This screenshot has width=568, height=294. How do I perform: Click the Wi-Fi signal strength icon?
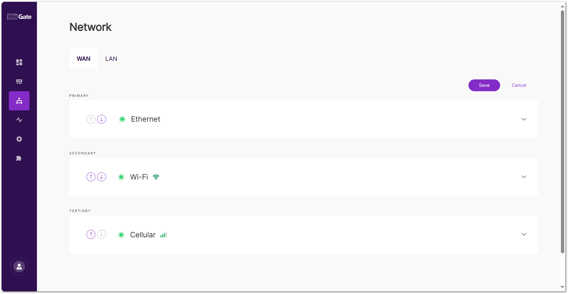click(x=156, y=177)
